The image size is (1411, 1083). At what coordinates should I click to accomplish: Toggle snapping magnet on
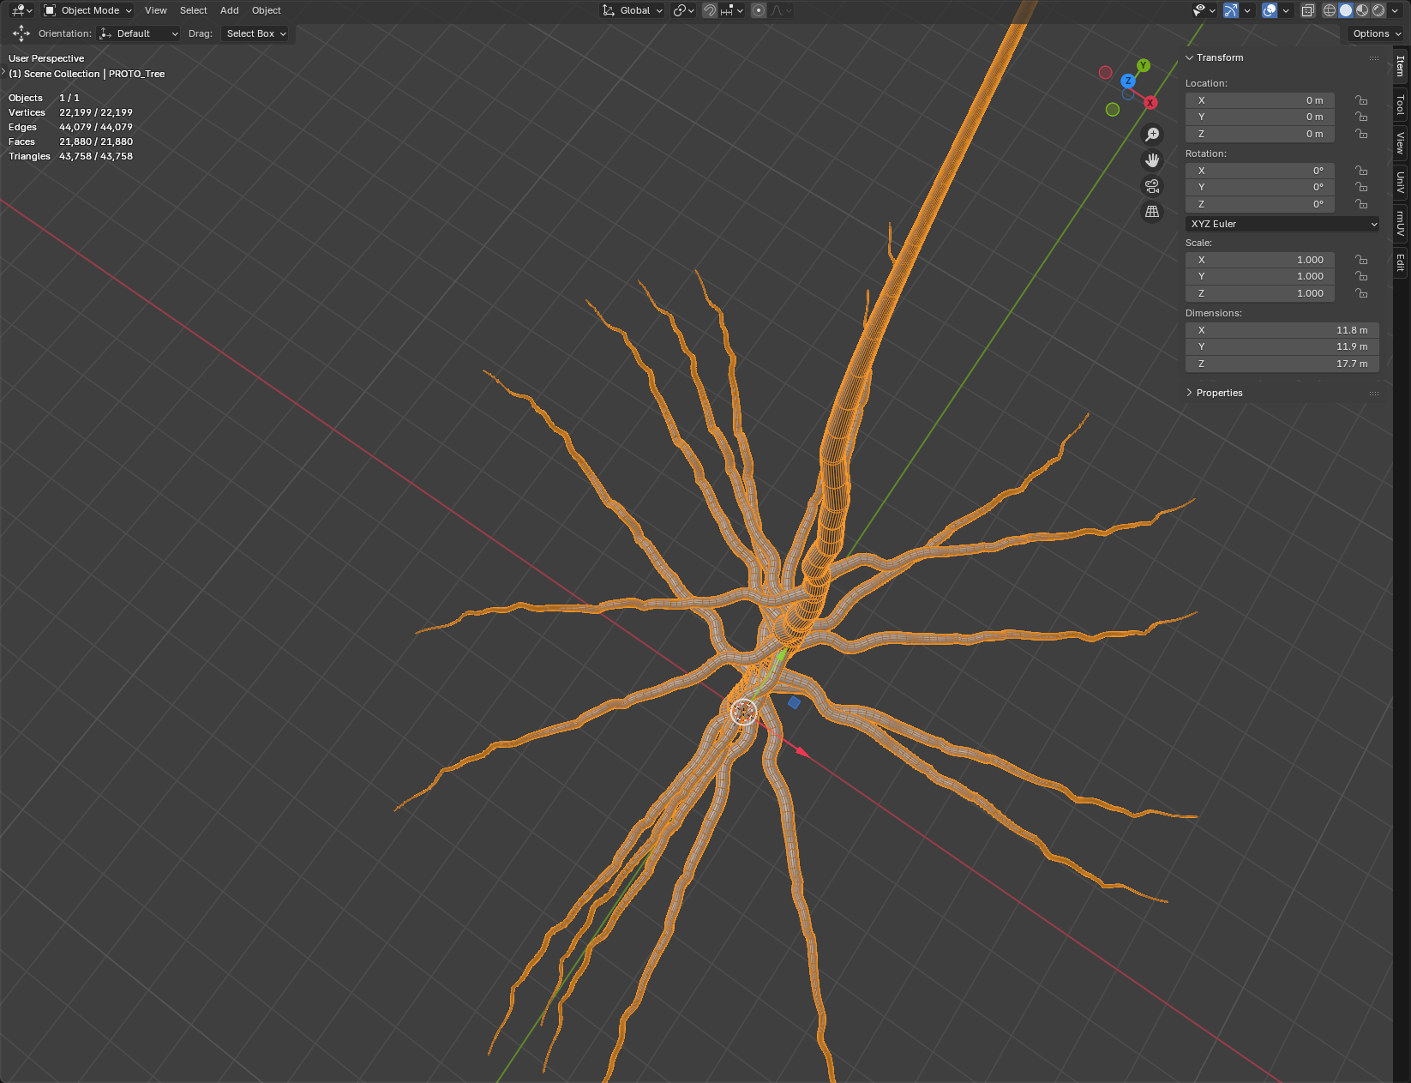[x=710, y=10]
